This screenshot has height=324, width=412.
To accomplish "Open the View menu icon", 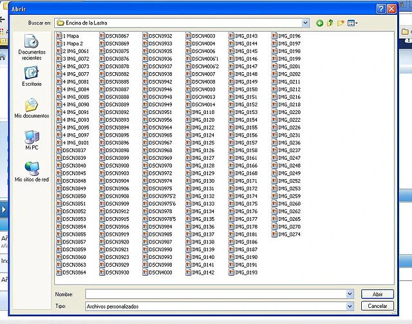I will point(352,23).
